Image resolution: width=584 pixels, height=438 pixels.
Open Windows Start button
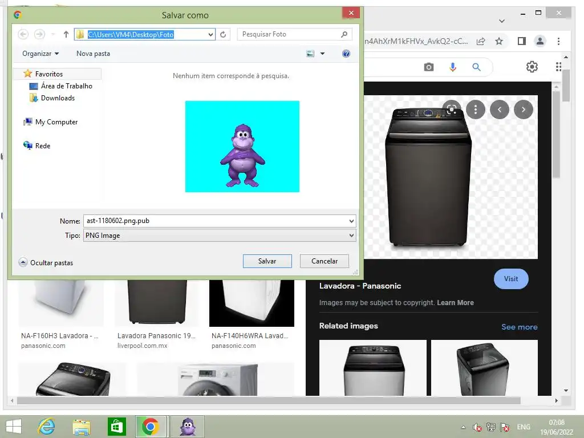pos(14,427)
